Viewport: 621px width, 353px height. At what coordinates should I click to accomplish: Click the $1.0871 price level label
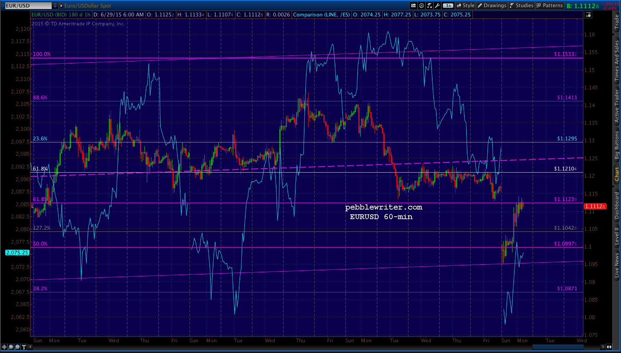pos(567,289)
